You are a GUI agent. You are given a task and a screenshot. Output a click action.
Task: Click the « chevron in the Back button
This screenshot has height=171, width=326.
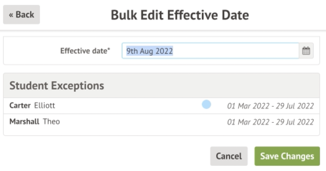click(x=11, y=15)
